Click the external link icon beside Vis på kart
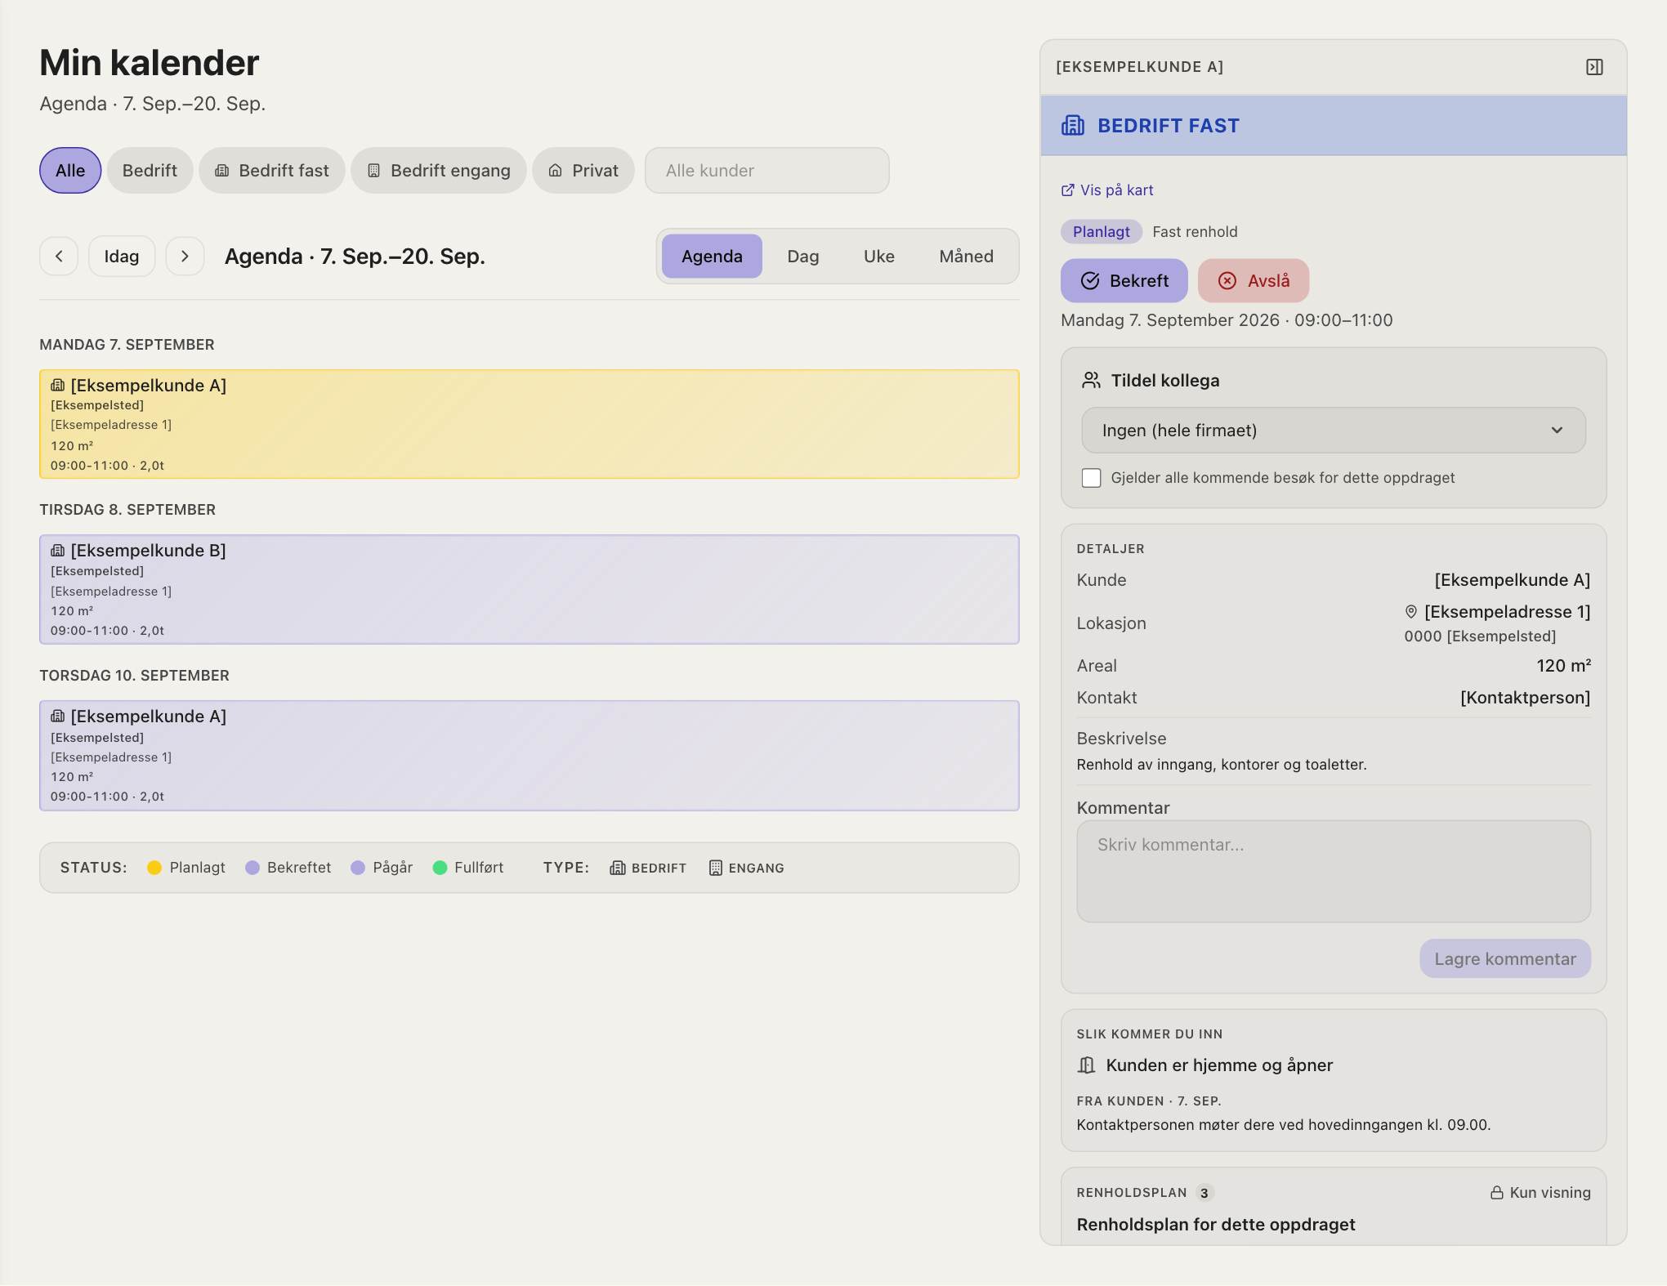This screenshot has height=1286, width=1667. pos(1067,190)
